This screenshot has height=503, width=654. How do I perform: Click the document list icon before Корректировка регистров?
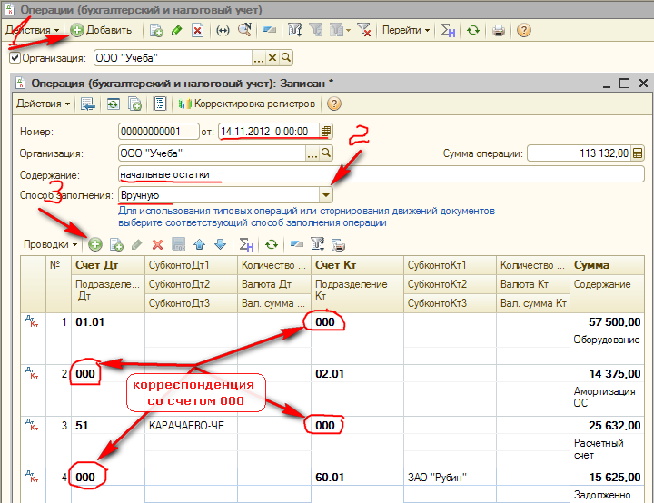pos(160,104)
